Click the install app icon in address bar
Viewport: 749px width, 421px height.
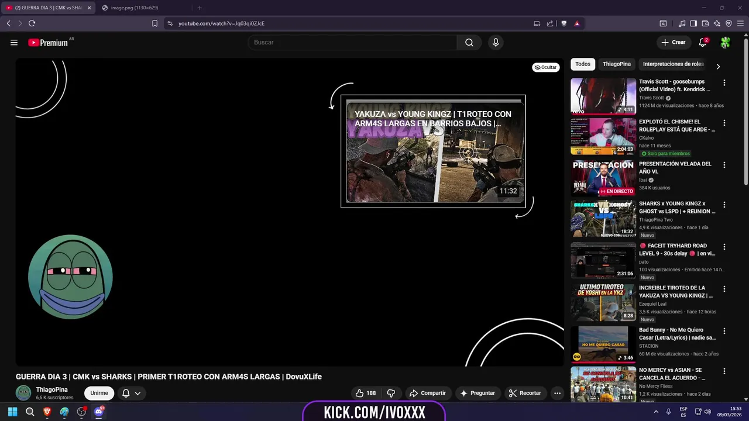537,23
